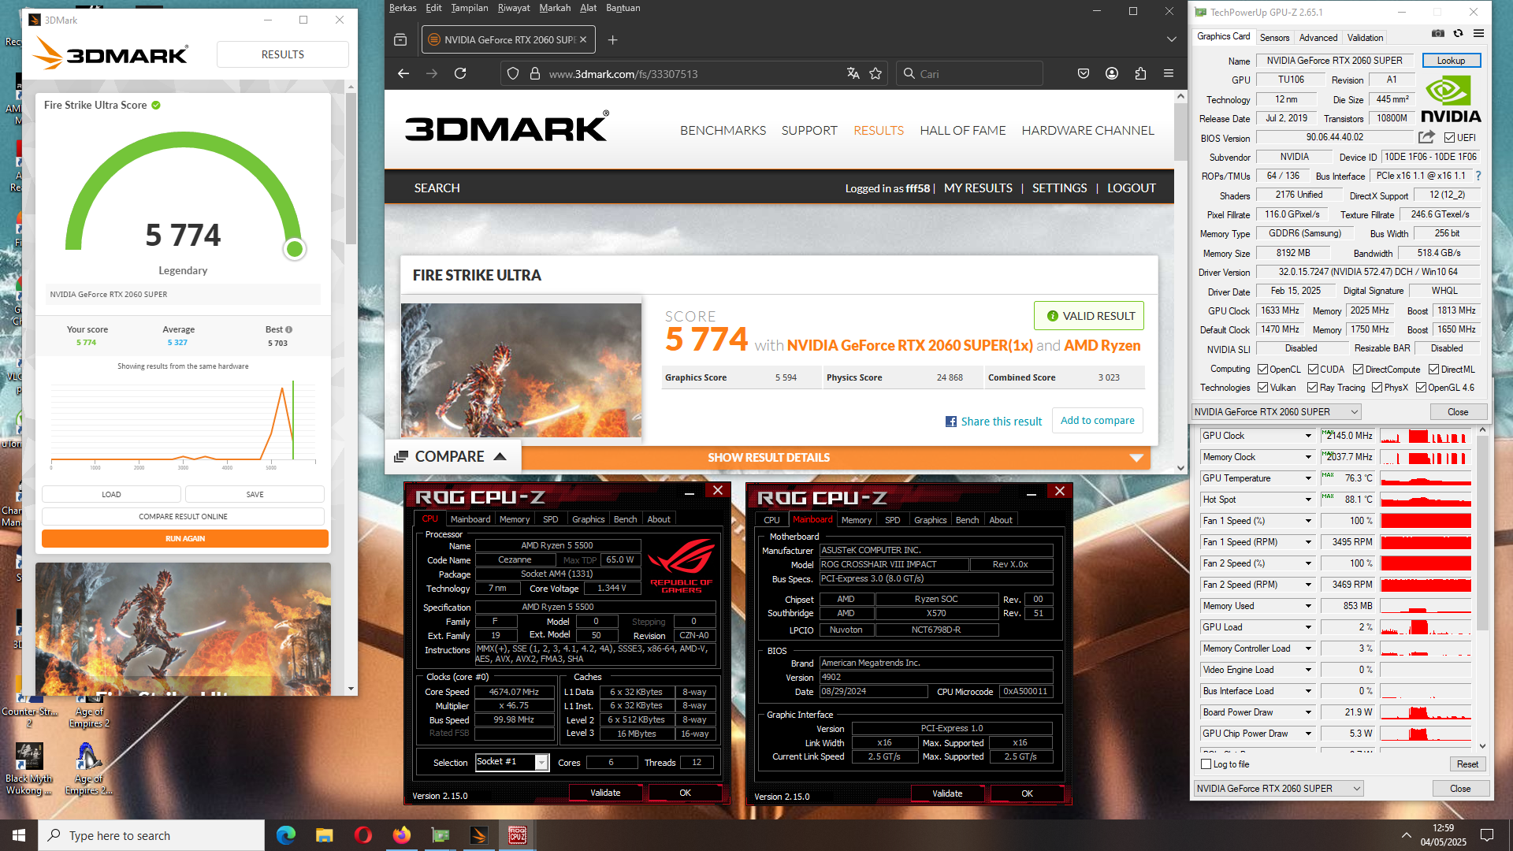Screen dimensions: 1513x851
Task: Click the Bus Interface question mark icon
Action: tap(1478, 176)
